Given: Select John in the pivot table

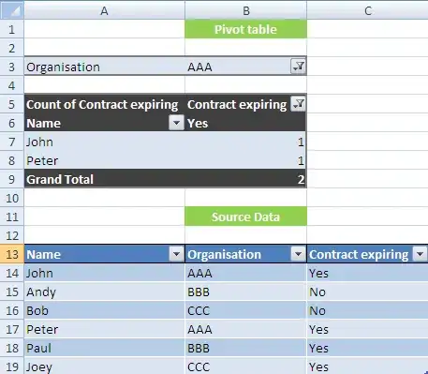Looking at the screenshot, I should (105, 142).
